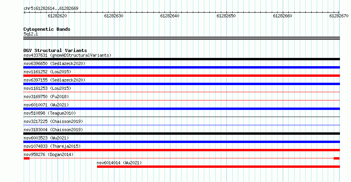Click the right red end block of nsv958276
This screenshot has width=351, height=182.
pyautogui.click(x=337, y=158)
